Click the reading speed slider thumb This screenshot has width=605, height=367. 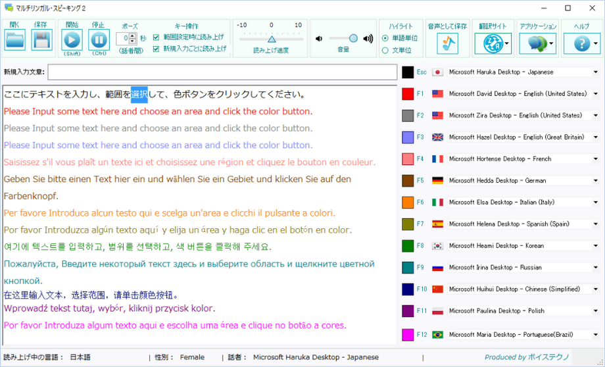pos(272,39)
